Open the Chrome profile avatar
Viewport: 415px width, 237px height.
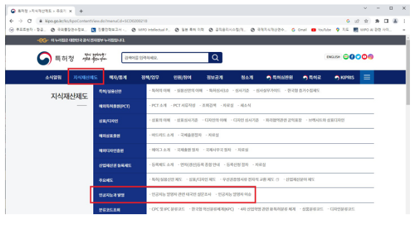click(395, 21)
